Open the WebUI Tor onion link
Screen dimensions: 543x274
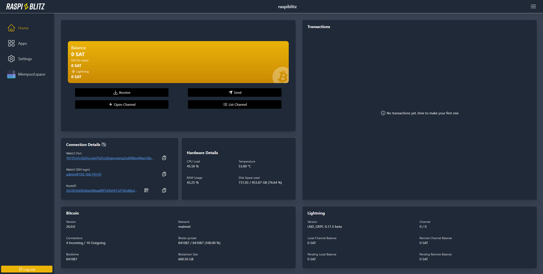110,159
